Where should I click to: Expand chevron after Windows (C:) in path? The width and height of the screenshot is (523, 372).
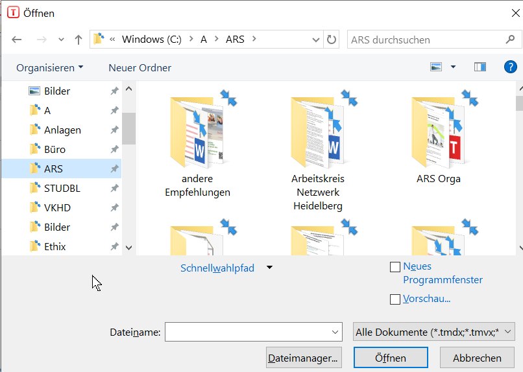pyautogui.click(x=191, y=39)
